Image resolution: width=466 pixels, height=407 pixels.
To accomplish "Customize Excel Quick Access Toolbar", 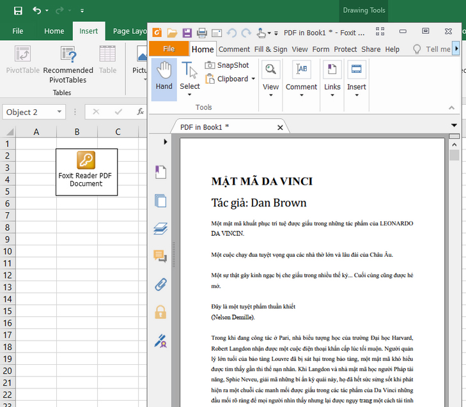I will (82, 11).
